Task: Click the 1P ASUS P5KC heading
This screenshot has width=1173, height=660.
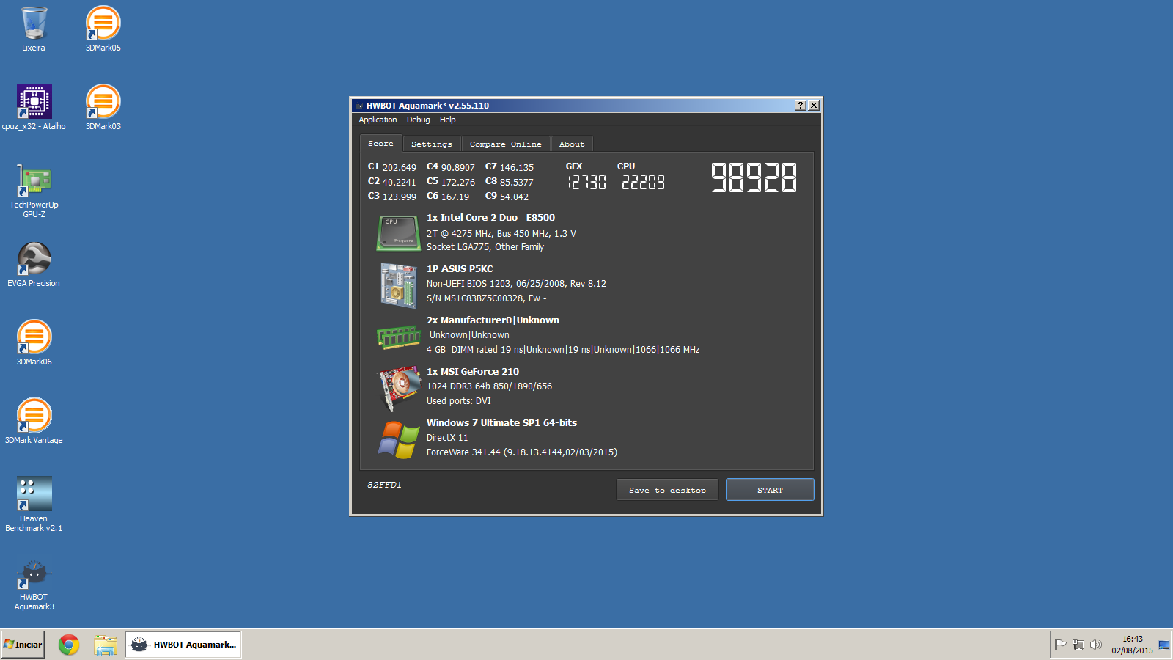Action: 460,268
